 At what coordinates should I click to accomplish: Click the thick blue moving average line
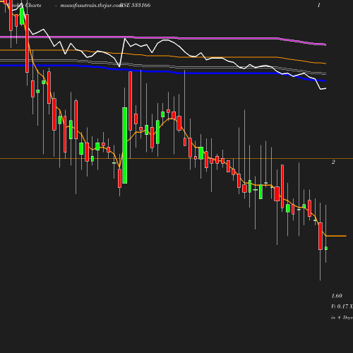pyautogui.click(x=163, y=71)
